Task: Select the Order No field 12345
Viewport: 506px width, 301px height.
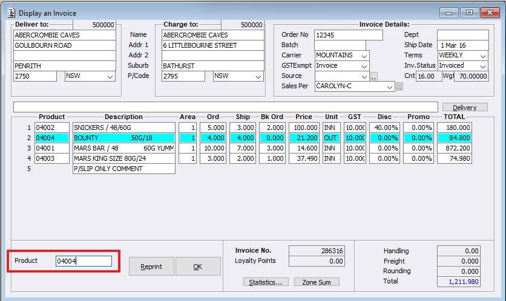Action: 349,35
